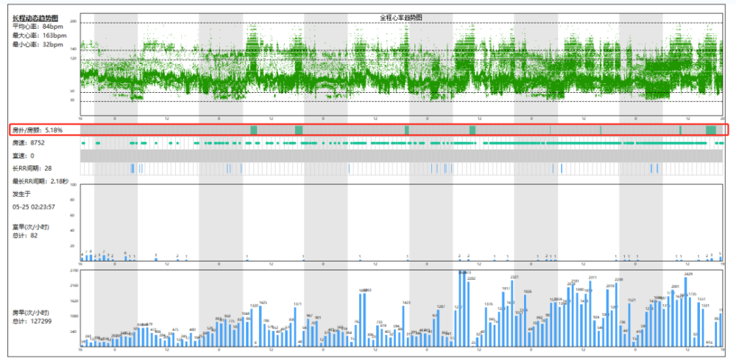Click the 2321 atrial premature bar
The width and height of the screenshot is (736, 361).
[512, 313]
